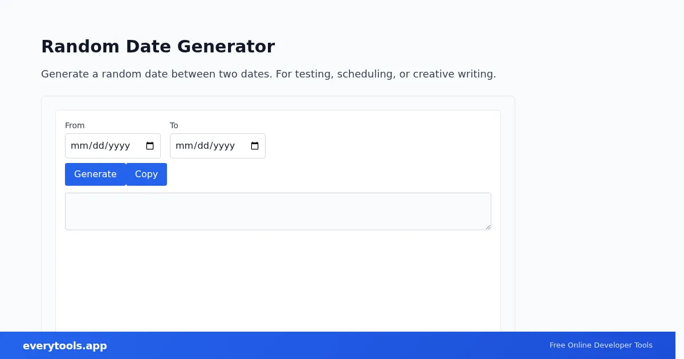The image size is (684, 359).
Task: Open the everytools.app home link
Action: [65, 346]
